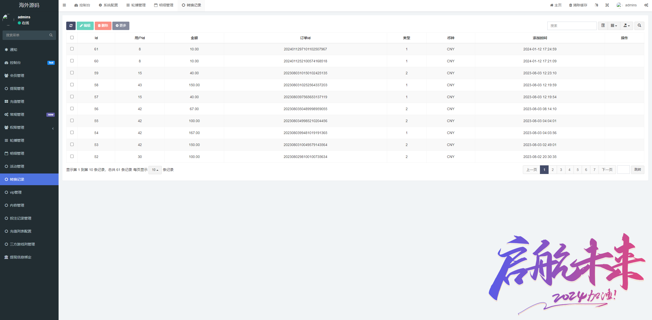The image size is (652, 320).
Task: Go to page 7
Action: click(594, 170)
